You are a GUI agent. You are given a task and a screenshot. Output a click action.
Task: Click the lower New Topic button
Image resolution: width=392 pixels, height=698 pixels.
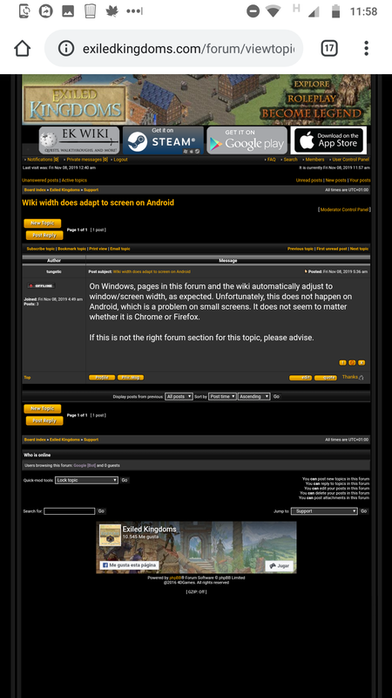click(x=43, y=408)
